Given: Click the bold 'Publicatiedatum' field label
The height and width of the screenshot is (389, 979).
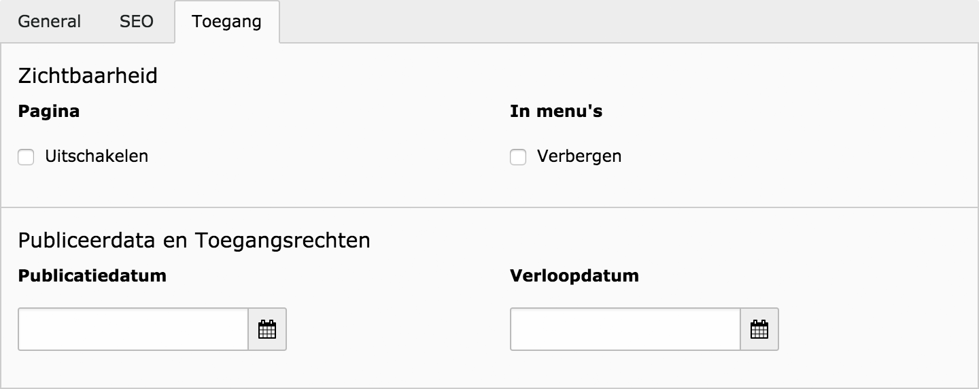Looking at the screenshot, I should point(92,275).
